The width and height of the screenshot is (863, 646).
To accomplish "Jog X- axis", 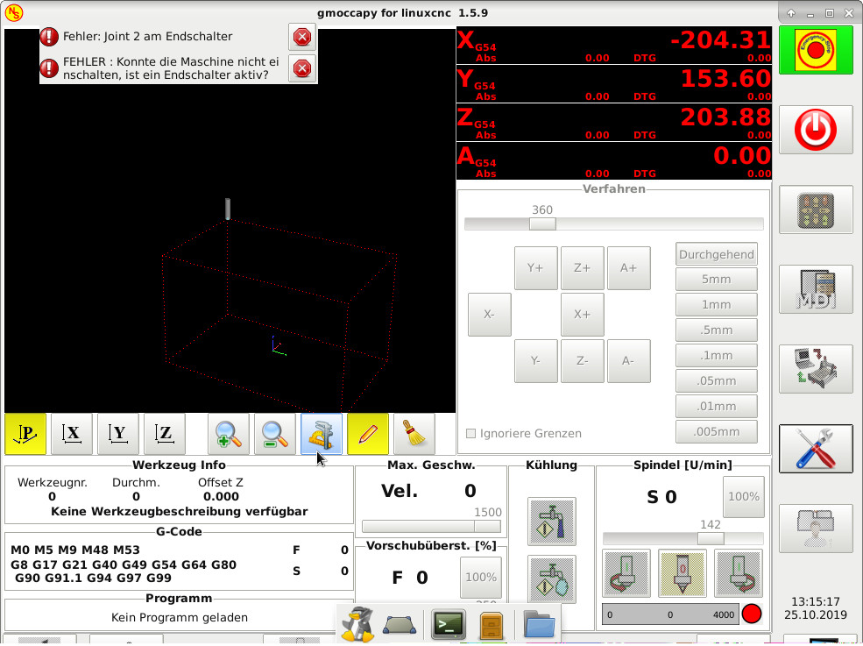I will [x=489, y=315].
